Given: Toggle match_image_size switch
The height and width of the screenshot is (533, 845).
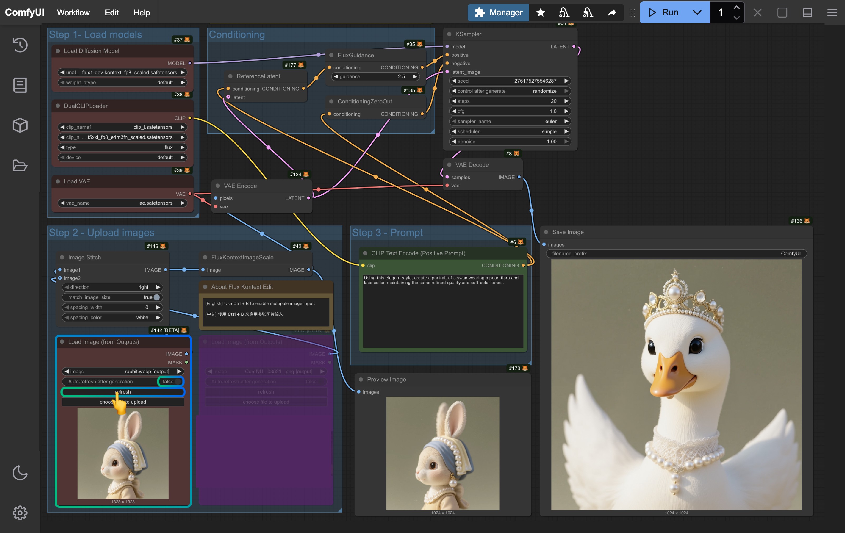Looking at the screenshot, I should pos(156,297).
